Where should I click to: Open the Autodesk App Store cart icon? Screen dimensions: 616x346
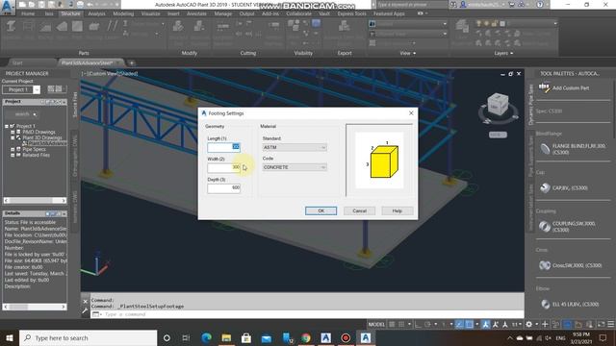(511, 5)
